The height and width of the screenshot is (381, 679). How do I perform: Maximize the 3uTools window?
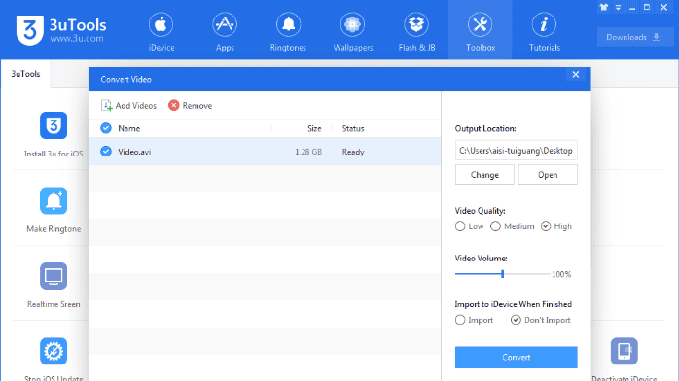click(647, 8)
